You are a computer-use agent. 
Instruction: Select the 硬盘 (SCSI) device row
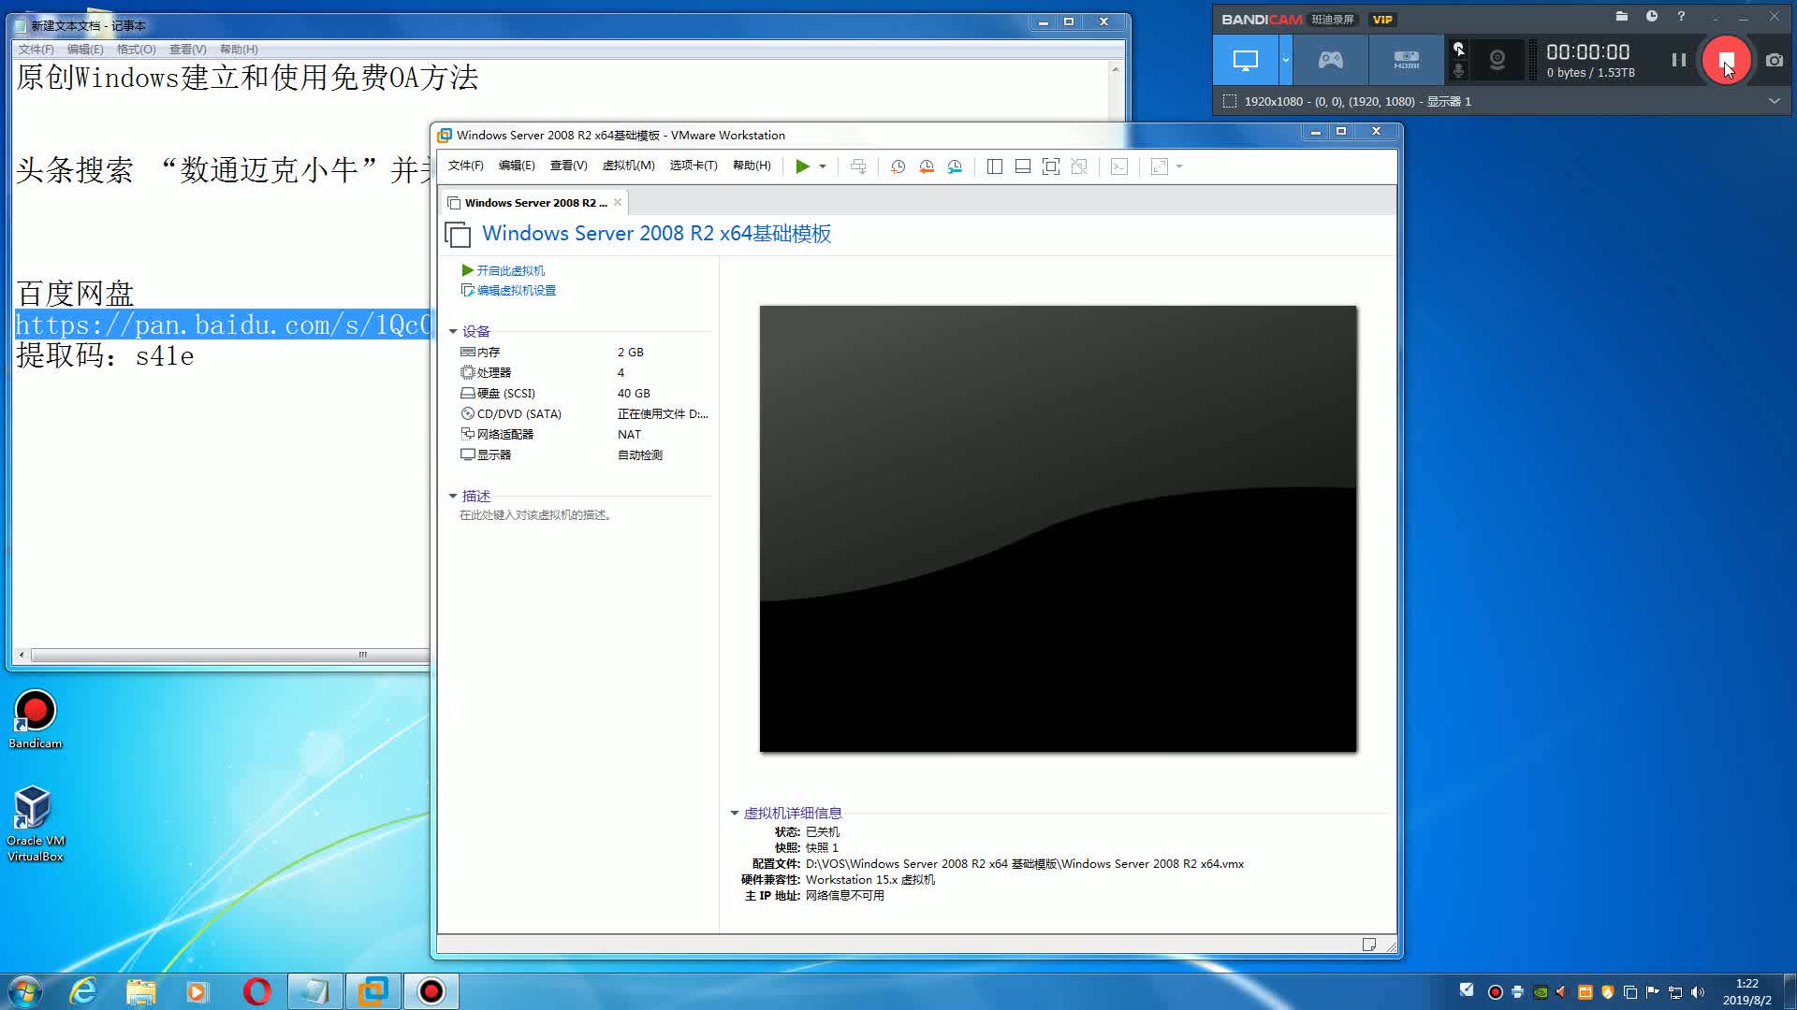click(584, 394)
